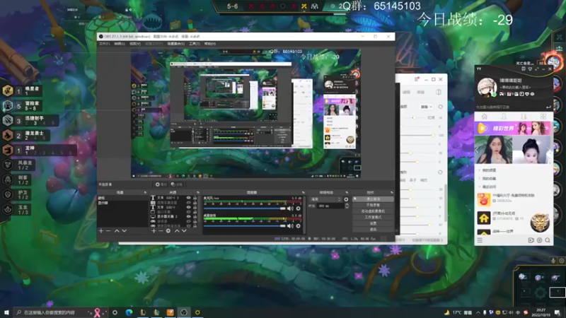Move the selected source down
The height and width of the screenshot is (318, 566).
[184, 231]
